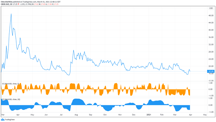Click the red down-arrow change indicator
This screenshot has height=122, width=216.
(18, 4)
